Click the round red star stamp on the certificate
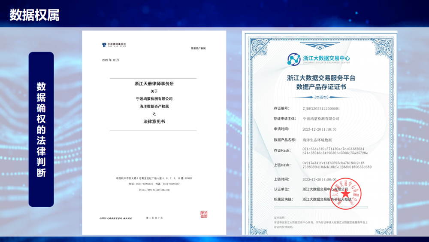Screen dimensions: 429x242 345,193
